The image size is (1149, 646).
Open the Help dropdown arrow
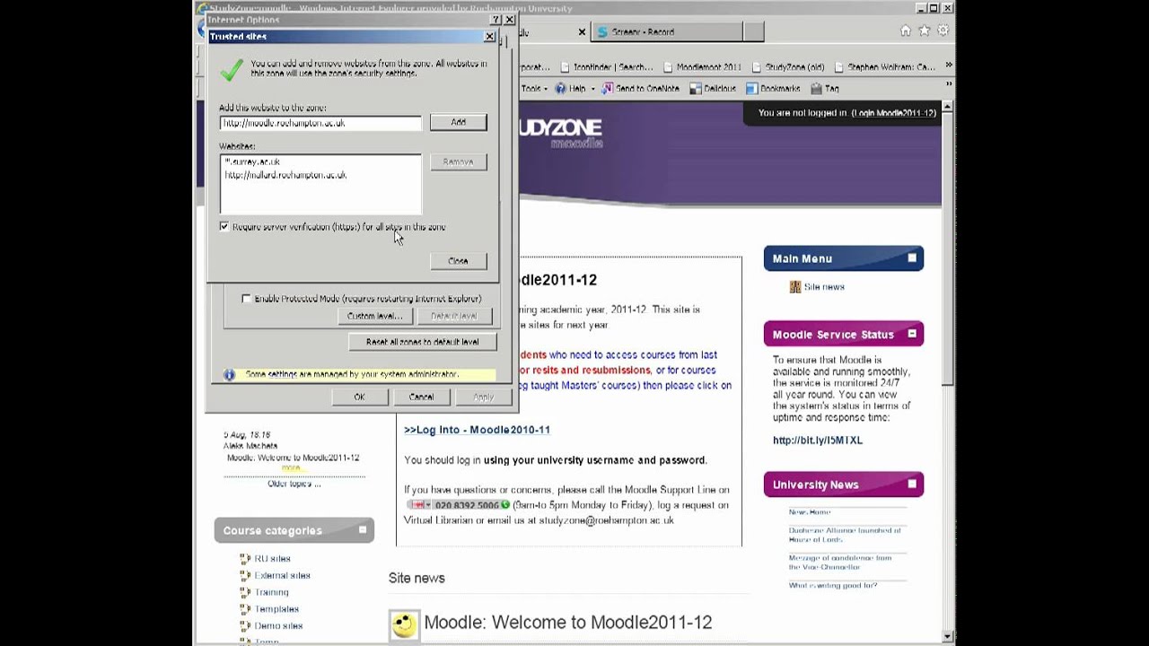tap(592, 89)
